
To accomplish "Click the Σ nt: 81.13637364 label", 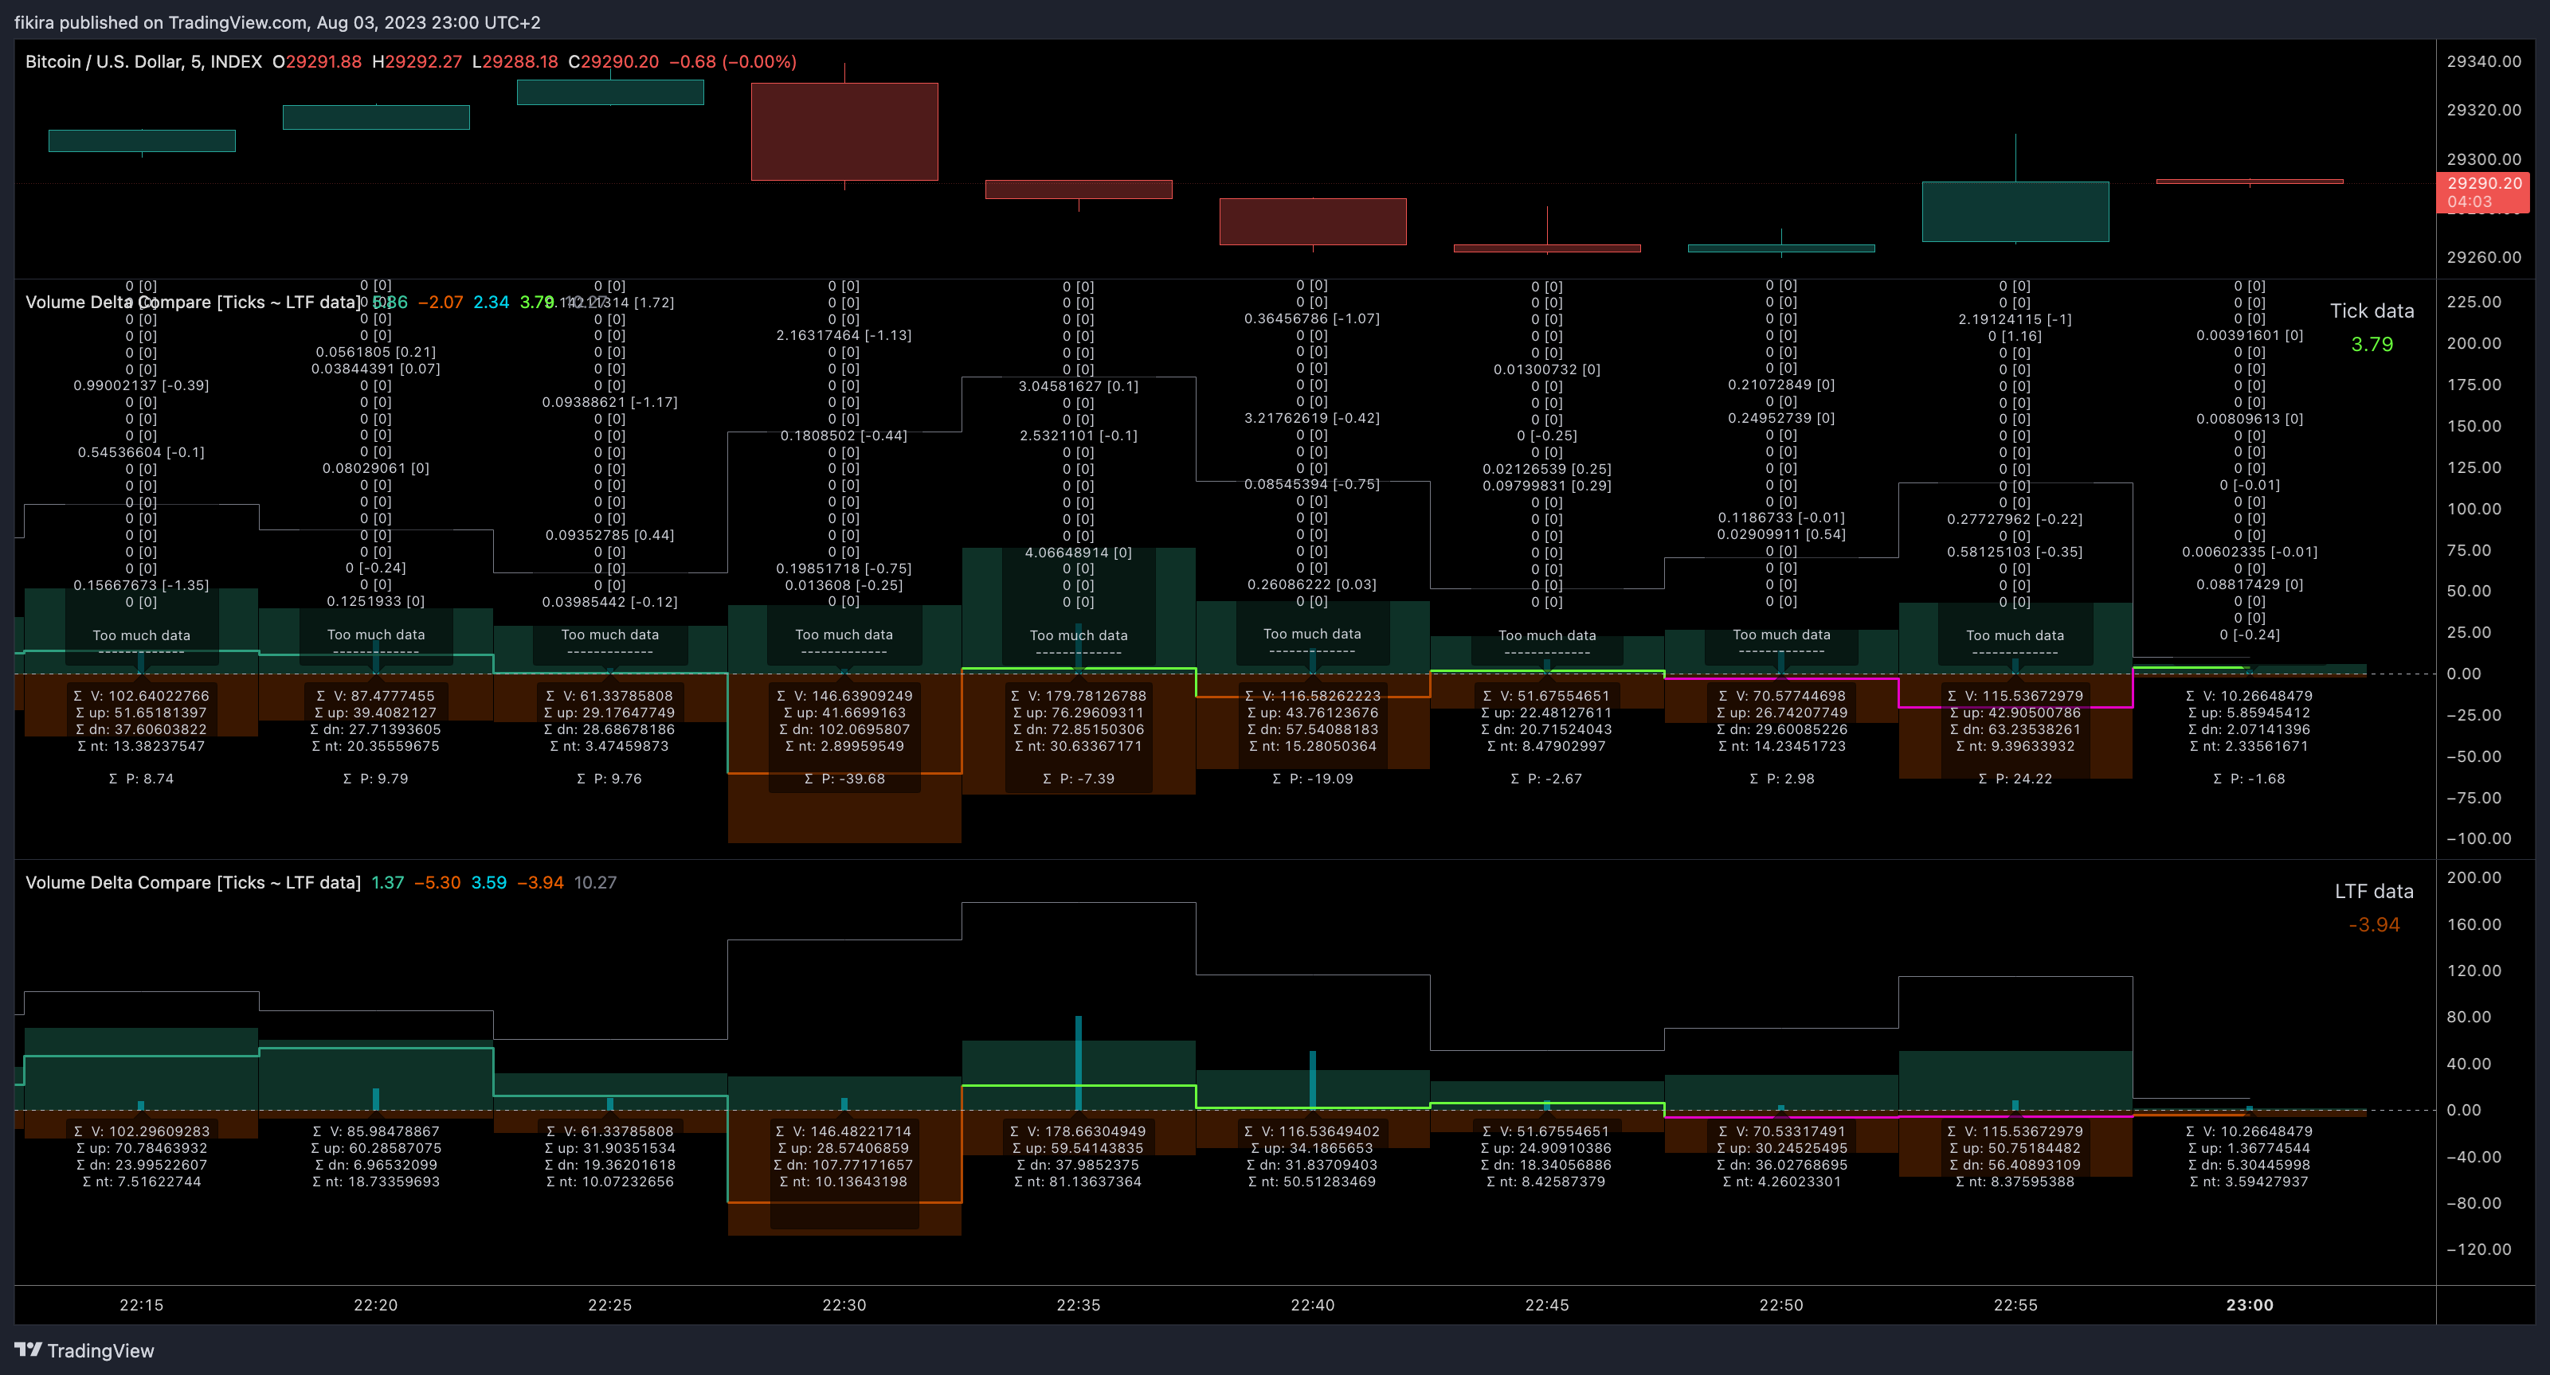I will tap(1078, 1181).
